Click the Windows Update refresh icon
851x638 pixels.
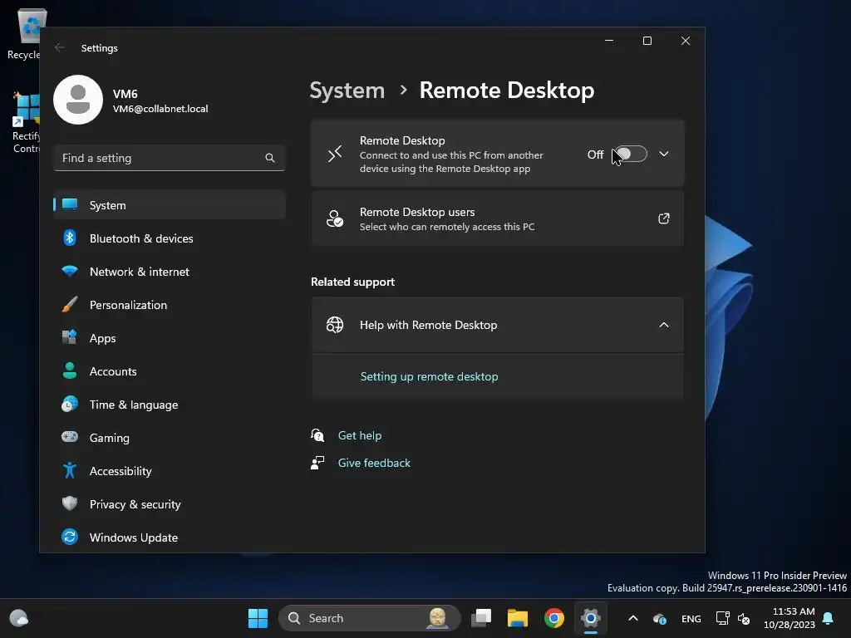point(70,537)
